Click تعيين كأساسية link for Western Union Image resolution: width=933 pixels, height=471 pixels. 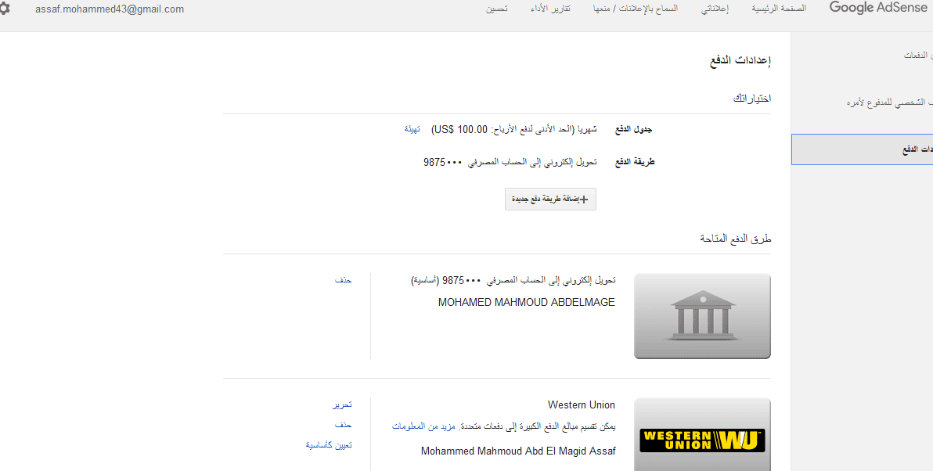pos(329,445)
